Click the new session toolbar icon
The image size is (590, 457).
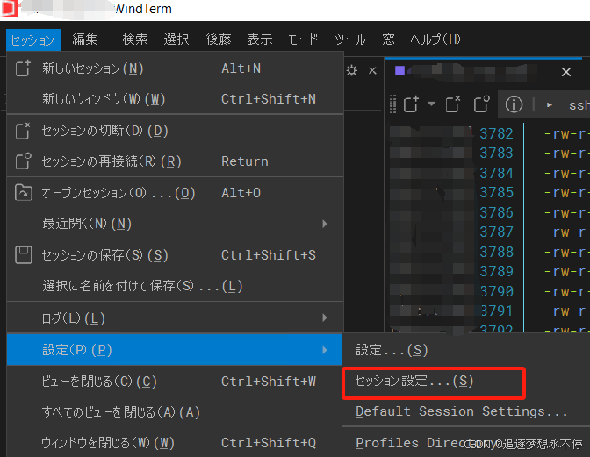point(411,104)
